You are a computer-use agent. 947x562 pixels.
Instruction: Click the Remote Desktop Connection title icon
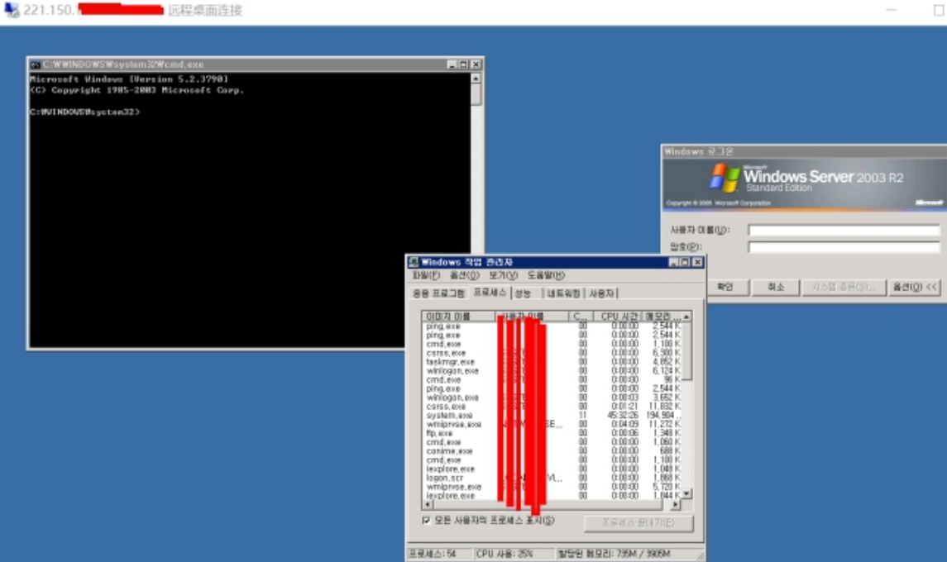click(x=12, y=10)
